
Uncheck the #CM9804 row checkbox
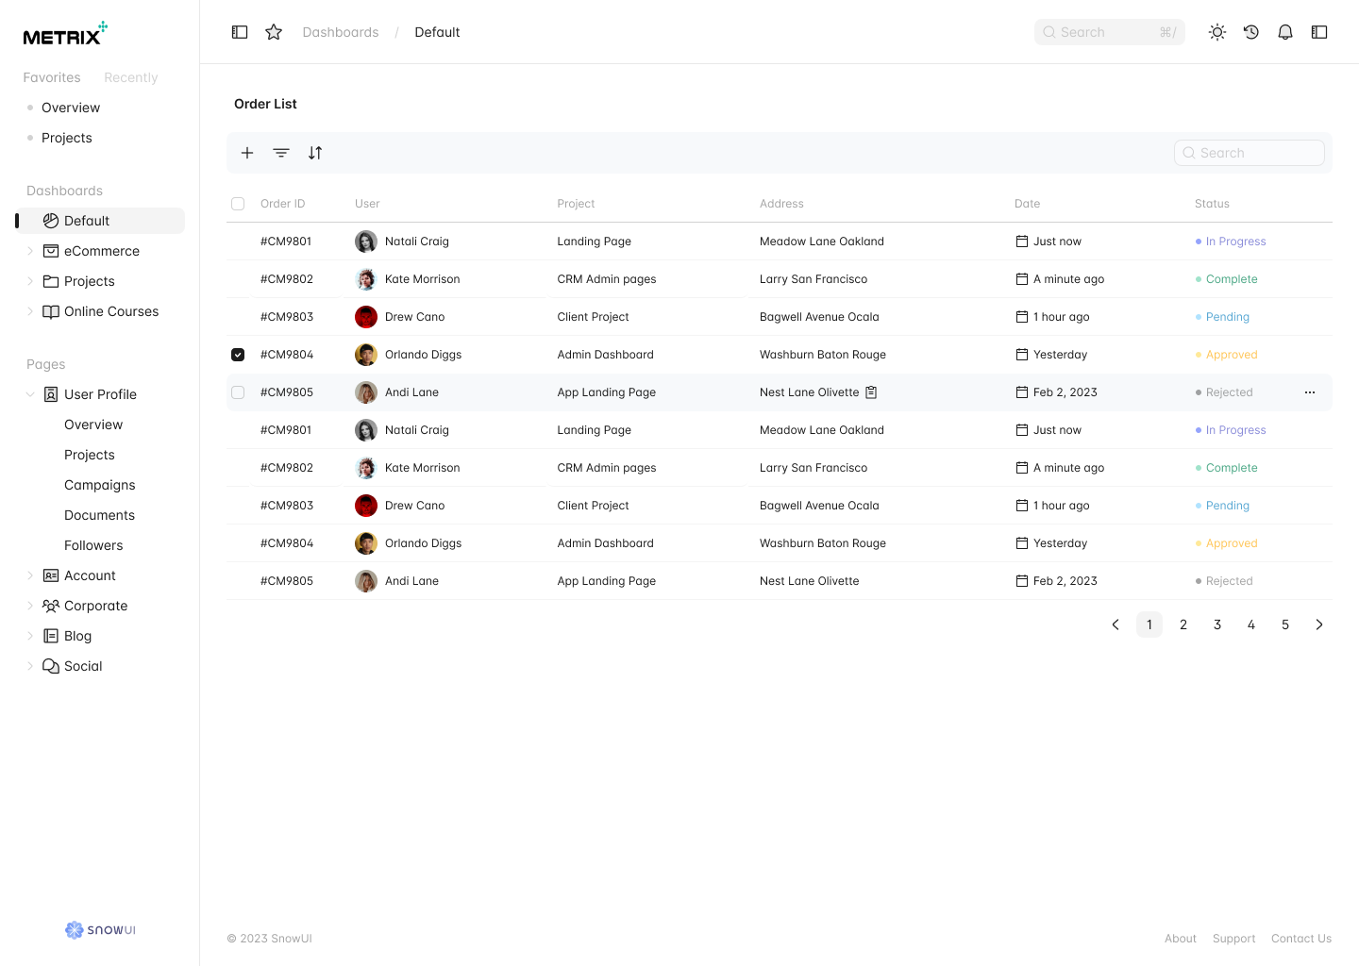238,354
